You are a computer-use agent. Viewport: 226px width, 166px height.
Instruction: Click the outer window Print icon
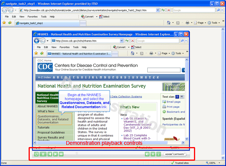click(187, 23)
